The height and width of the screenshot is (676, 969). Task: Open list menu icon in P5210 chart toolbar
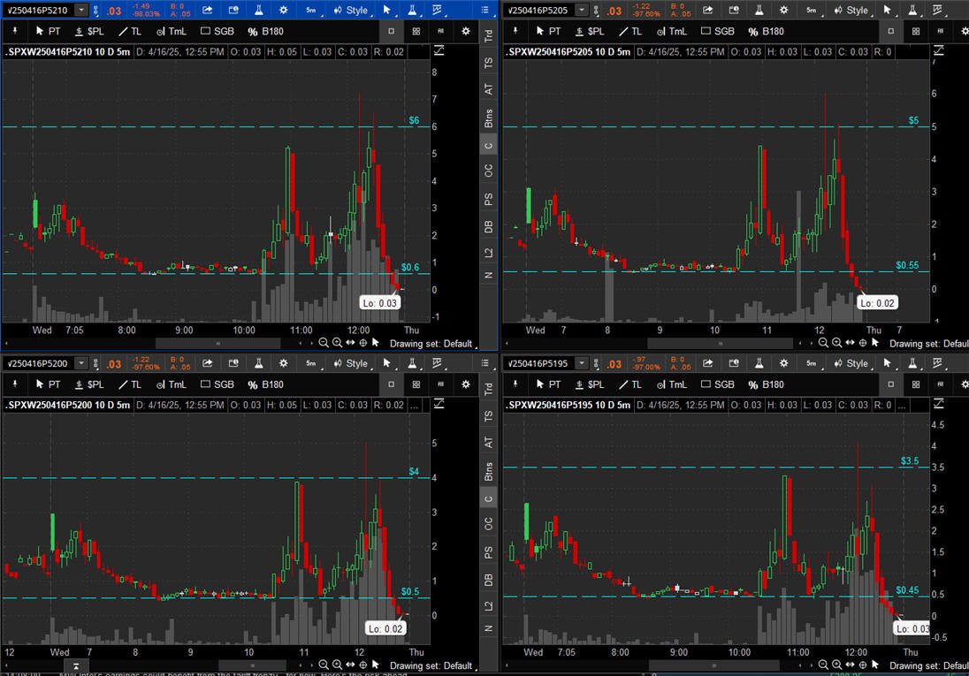[x=485, y=10]
